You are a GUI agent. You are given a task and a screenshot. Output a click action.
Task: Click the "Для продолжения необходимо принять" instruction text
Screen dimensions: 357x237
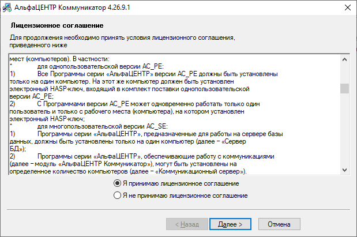click(123, 37)
